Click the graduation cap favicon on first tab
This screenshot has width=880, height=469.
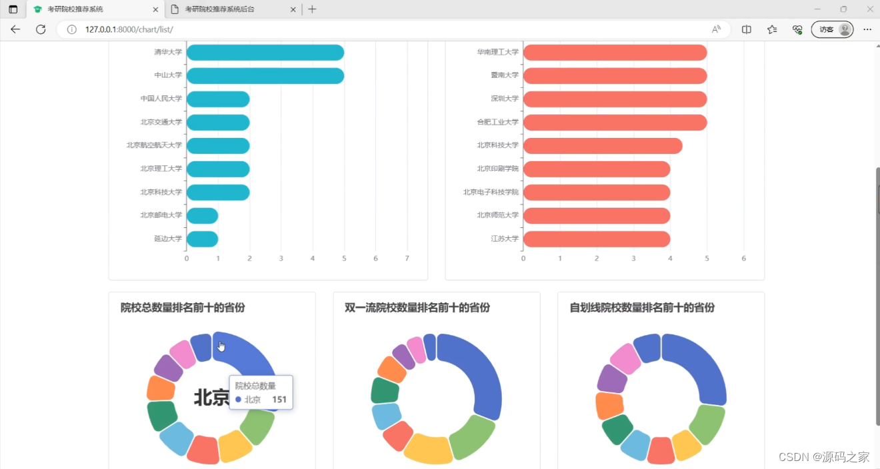pos(37,9)
